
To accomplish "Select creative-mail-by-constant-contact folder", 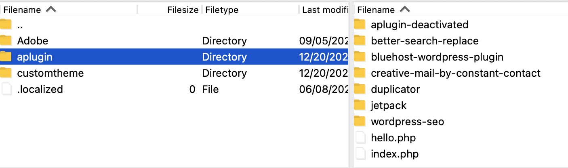I will click(455, 73).
